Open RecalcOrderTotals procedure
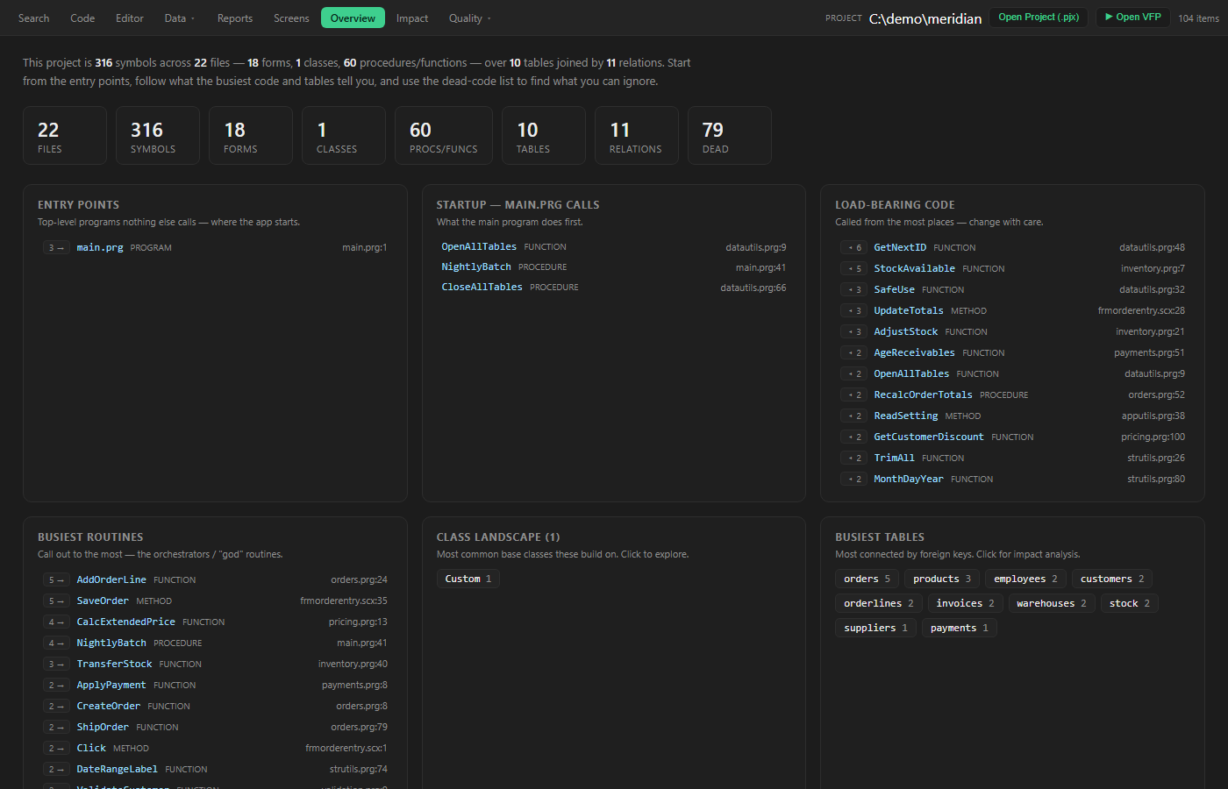 [1012, 394]
